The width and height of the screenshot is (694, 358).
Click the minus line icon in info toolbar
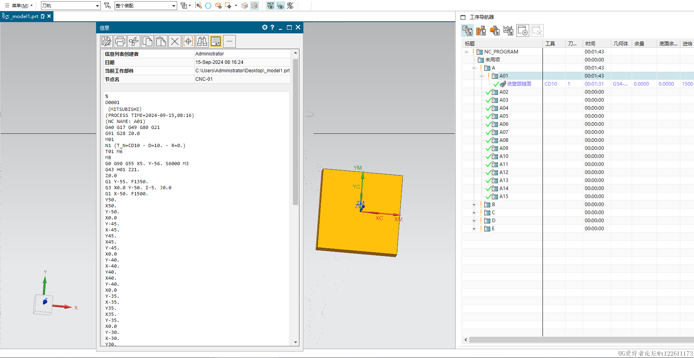(x=229, y=41)
